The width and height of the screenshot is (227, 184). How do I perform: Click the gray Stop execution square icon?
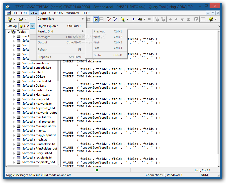tap(150, 19)
